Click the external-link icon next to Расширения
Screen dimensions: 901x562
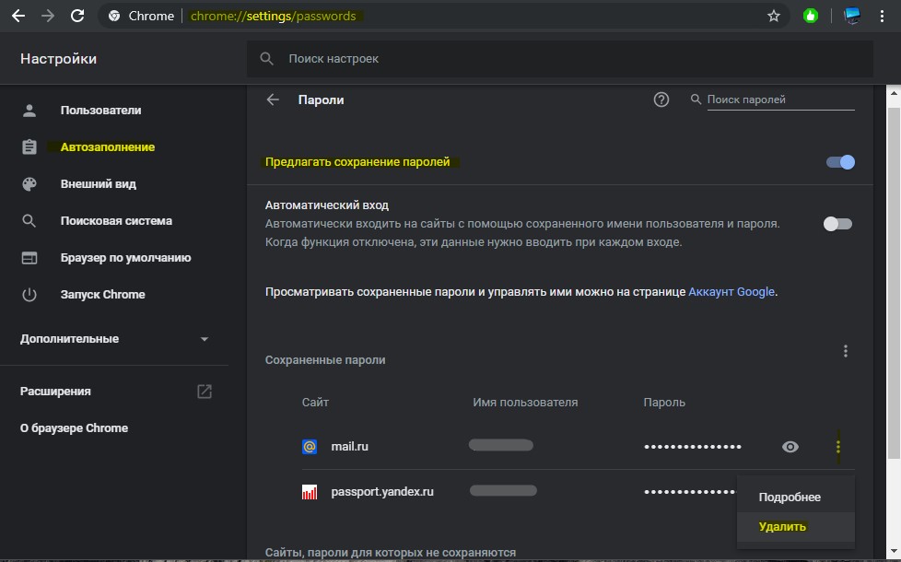[x=205, y=392]
